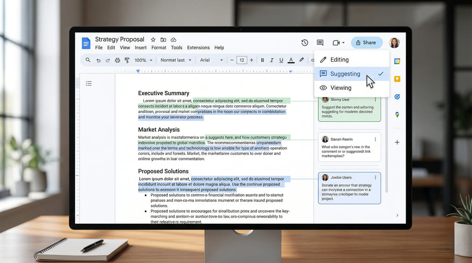Open the text color picker
The width and height of the screenshot is (472, 263).
[x=291, y=60]
